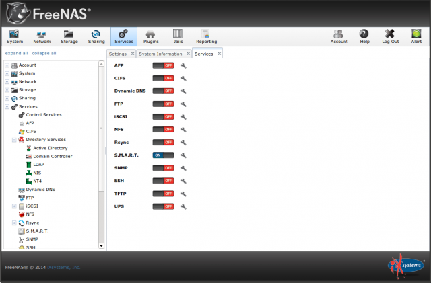Open the Help toolbar icon

tap(364, 36)
